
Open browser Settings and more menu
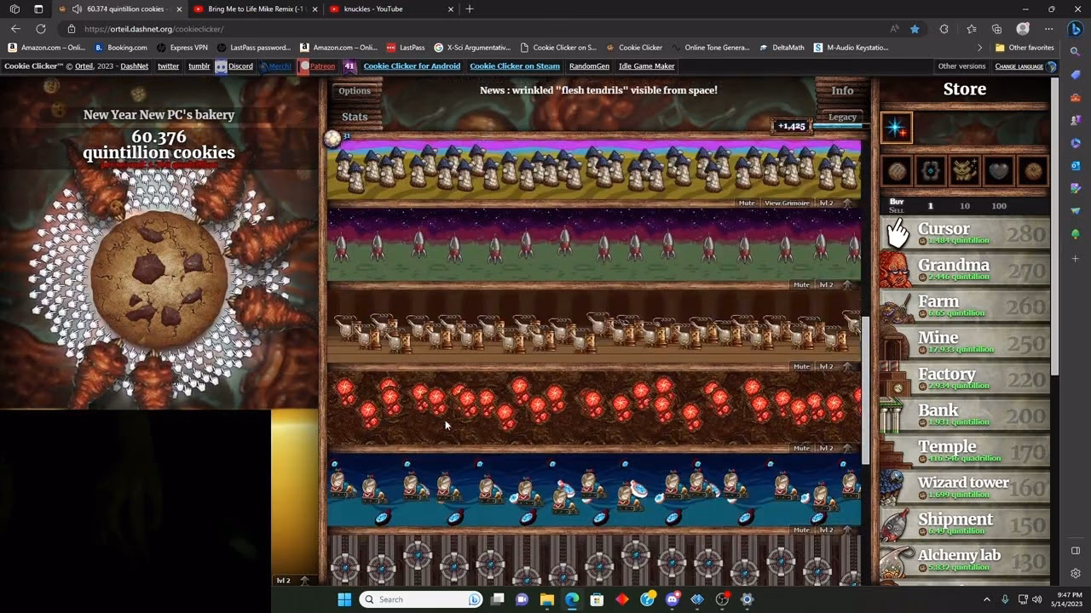[x=1049, y=29]
